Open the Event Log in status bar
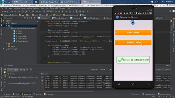Screen dimensions: 175x98 pyautogui.click(x=135, y=94)
